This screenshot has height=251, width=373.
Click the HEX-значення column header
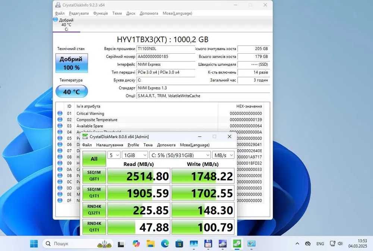(249, 106)
